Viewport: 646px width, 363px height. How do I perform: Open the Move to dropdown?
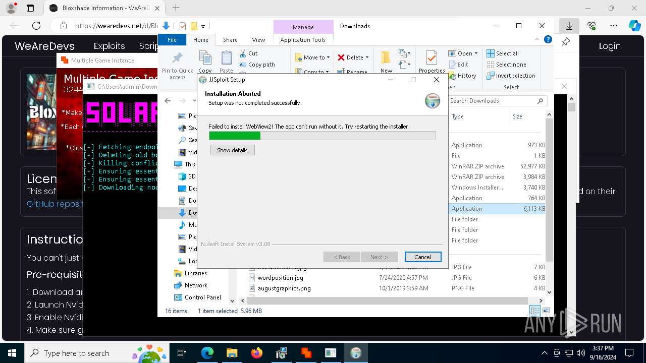[x=312, y=57]
